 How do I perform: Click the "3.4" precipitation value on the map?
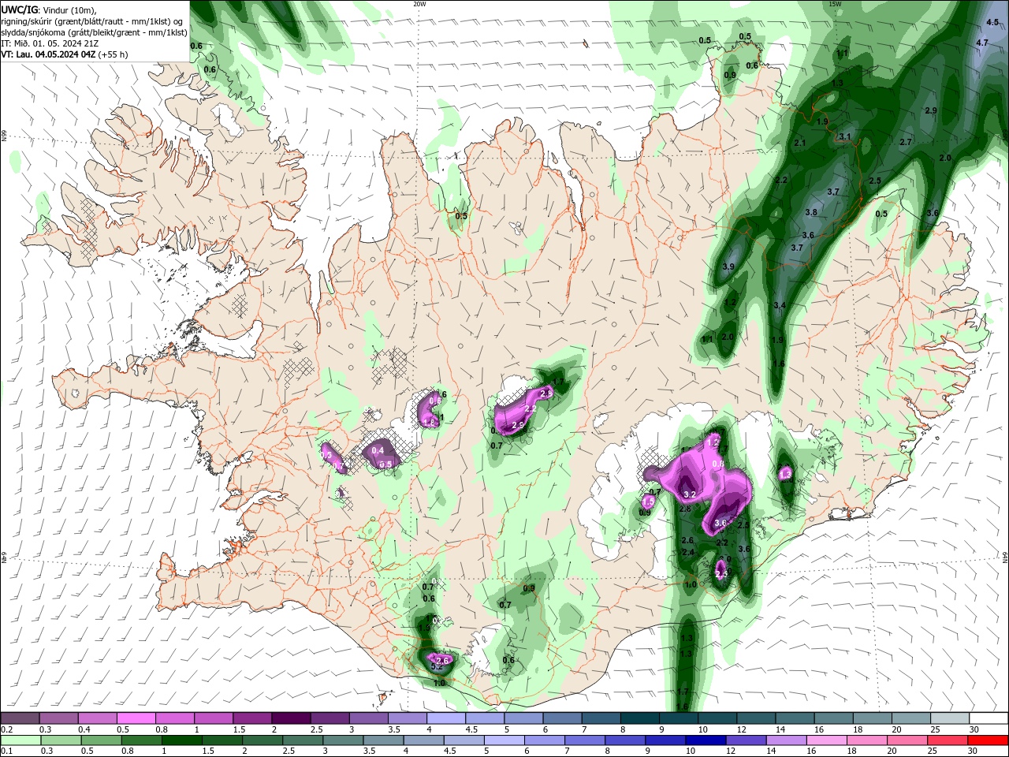pos(780,306)
